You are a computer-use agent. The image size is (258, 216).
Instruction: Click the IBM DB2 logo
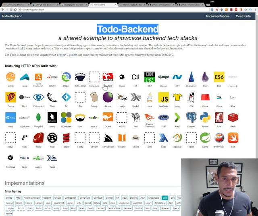(x=150, y=77)
